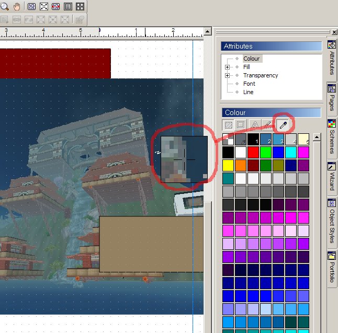Pick the dark maroon swatch
Viewport: 338px width, 333px height.
coord(253,165)
